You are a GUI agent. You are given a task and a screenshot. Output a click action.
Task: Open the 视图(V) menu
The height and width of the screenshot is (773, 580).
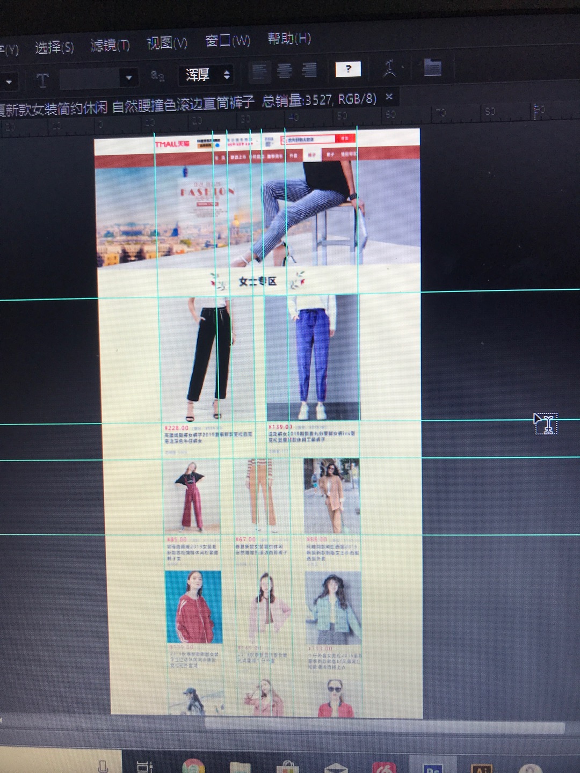pos(167,43)
